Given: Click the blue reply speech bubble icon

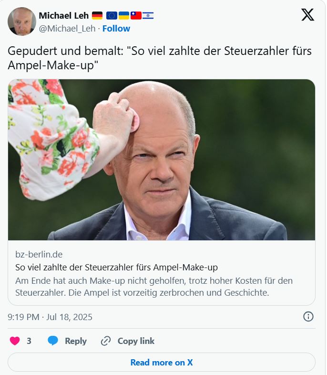Looking at the screenshot, I should (53, 341).
